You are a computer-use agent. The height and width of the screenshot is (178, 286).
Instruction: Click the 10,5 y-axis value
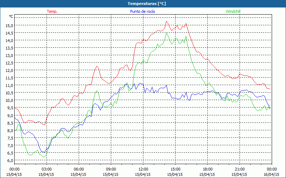[10, 93]
